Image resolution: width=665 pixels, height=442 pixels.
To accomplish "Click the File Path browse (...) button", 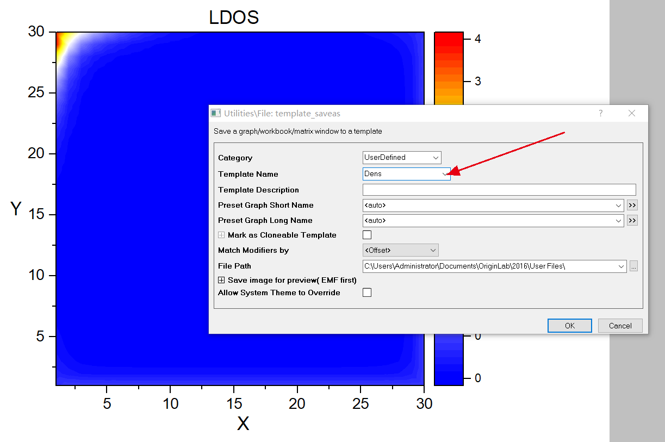I will click(x=633, y=266).
